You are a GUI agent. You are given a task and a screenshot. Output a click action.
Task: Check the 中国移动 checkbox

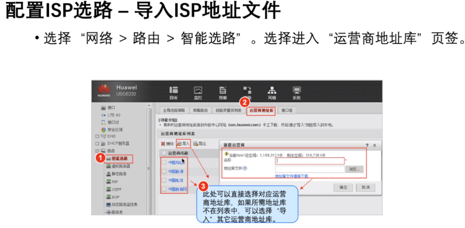coord(164,163)
